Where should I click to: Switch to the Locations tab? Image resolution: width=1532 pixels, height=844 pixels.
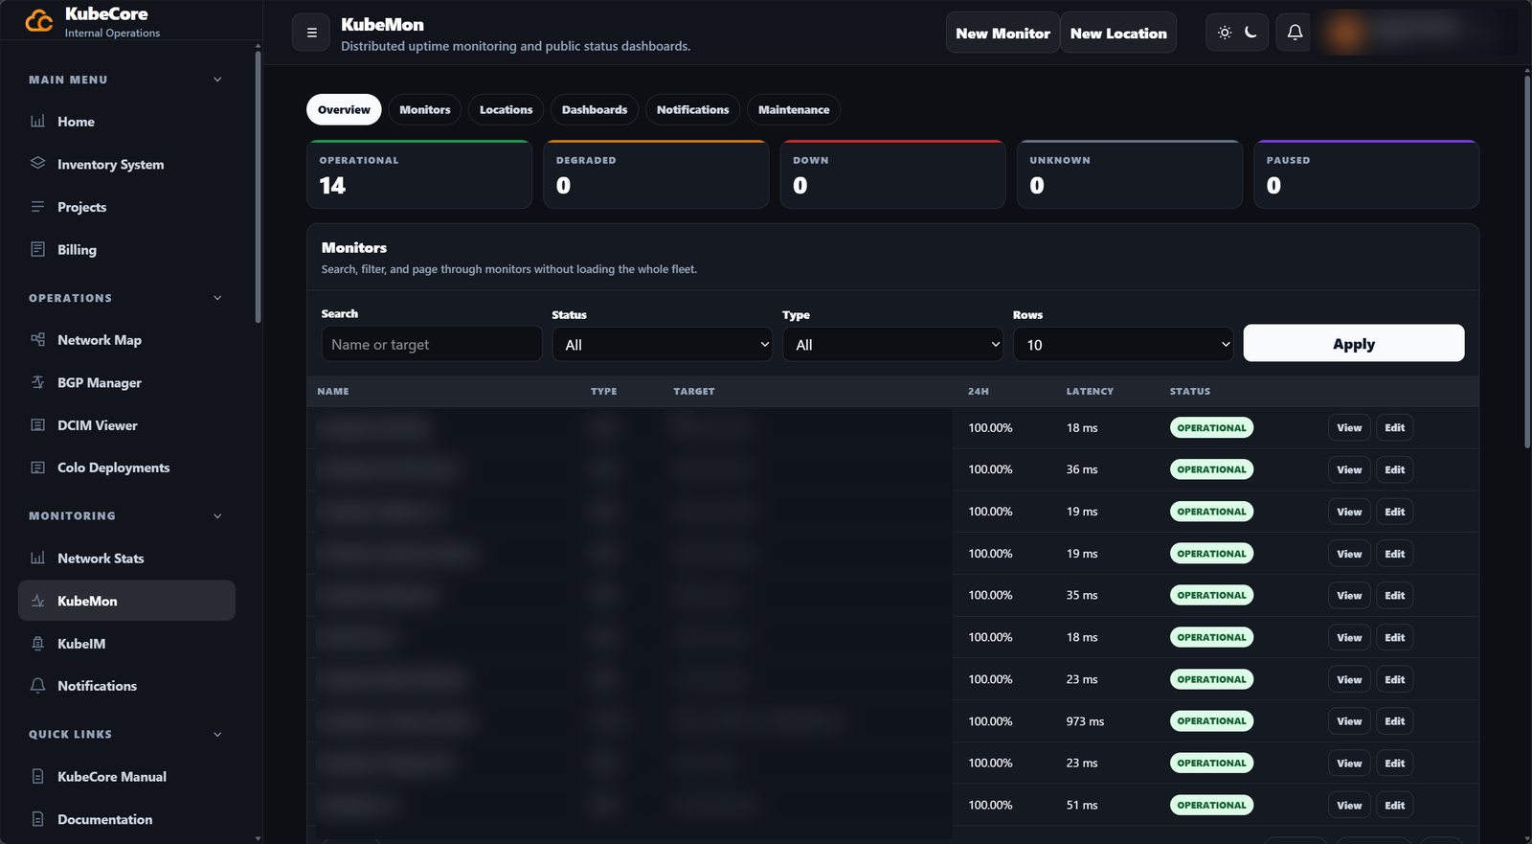click(506, 110)
